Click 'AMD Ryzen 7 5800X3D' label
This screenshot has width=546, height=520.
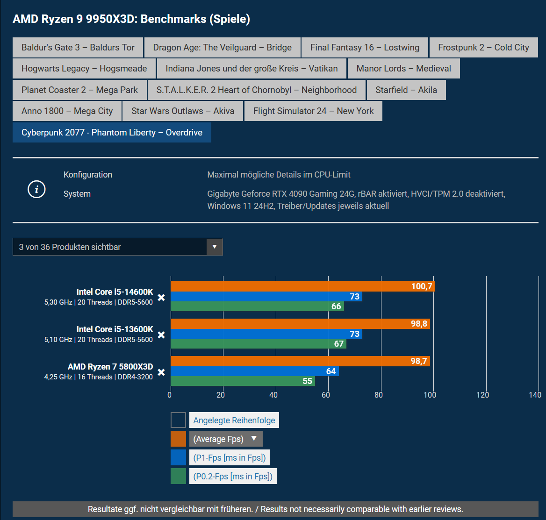click(110, 367)
